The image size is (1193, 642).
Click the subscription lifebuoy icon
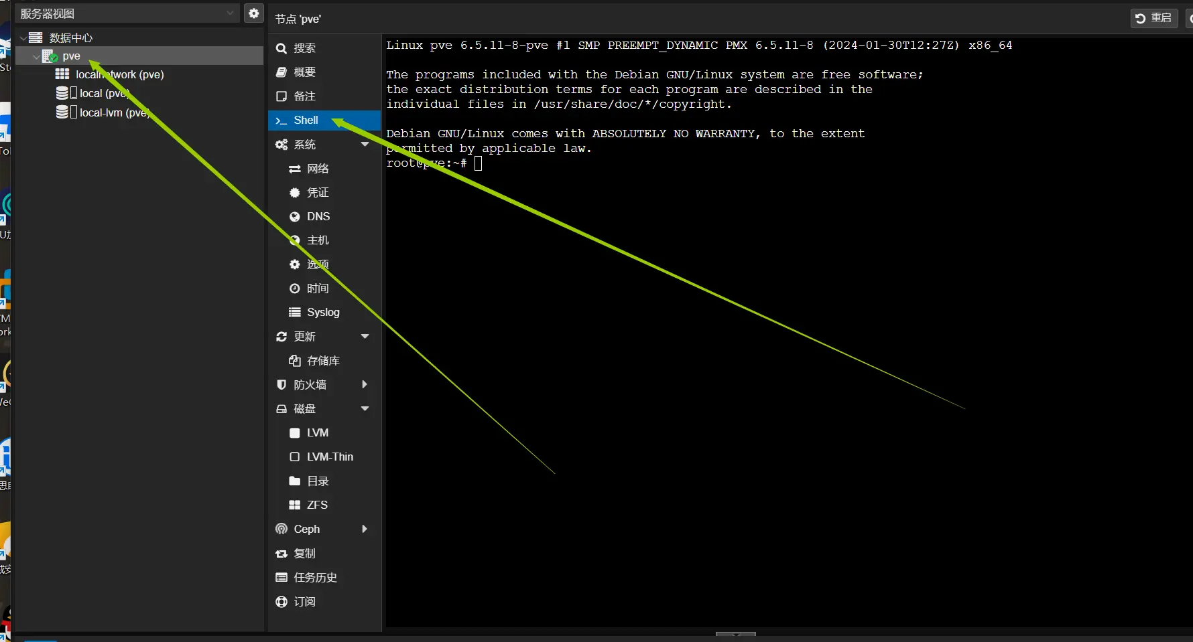click(x=281, y=601)
